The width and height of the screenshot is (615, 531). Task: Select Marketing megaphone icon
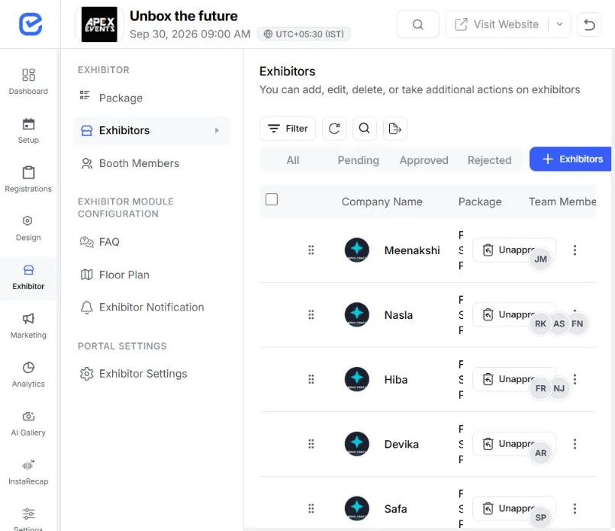point(28,318)
